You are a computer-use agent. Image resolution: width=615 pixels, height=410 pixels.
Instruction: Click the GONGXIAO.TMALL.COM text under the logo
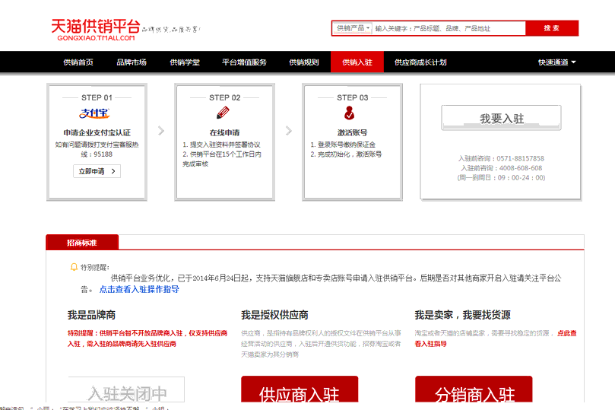pyautogui.click(x=96, y=38)
